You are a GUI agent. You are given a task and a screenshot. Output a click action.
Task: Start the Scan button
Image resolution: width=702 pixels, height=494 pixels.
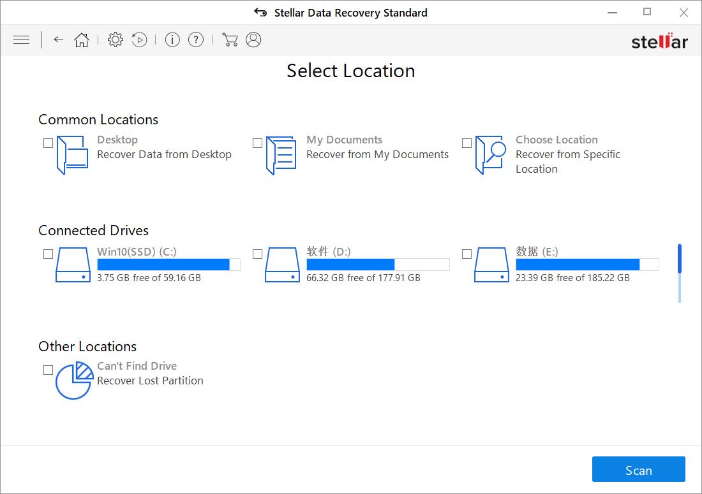coord(638,469)
